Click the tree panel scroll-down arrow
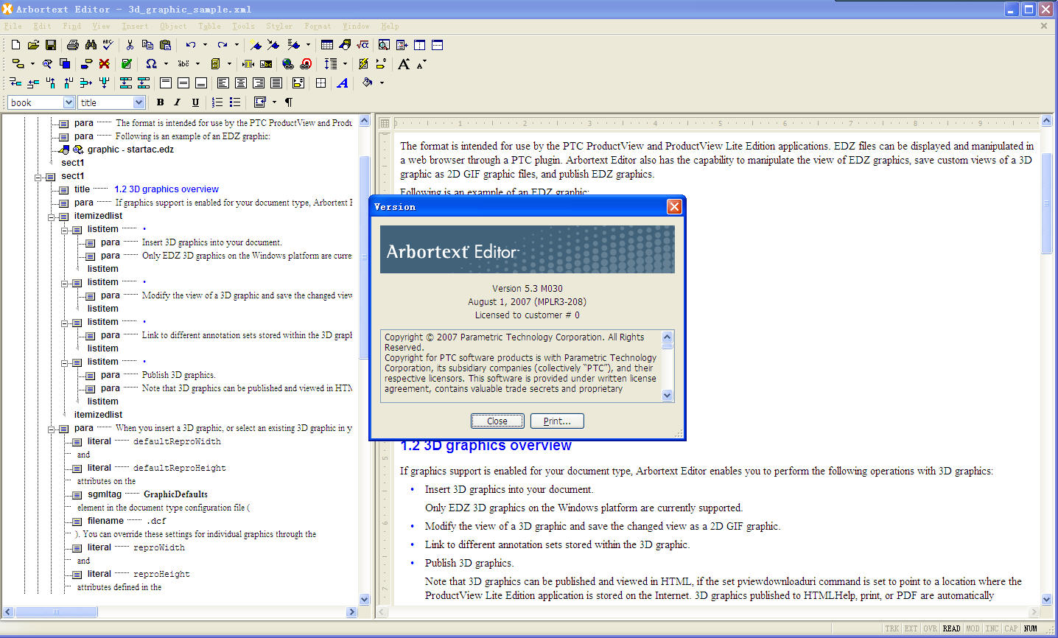1058x638 pixels. [364, 600]
